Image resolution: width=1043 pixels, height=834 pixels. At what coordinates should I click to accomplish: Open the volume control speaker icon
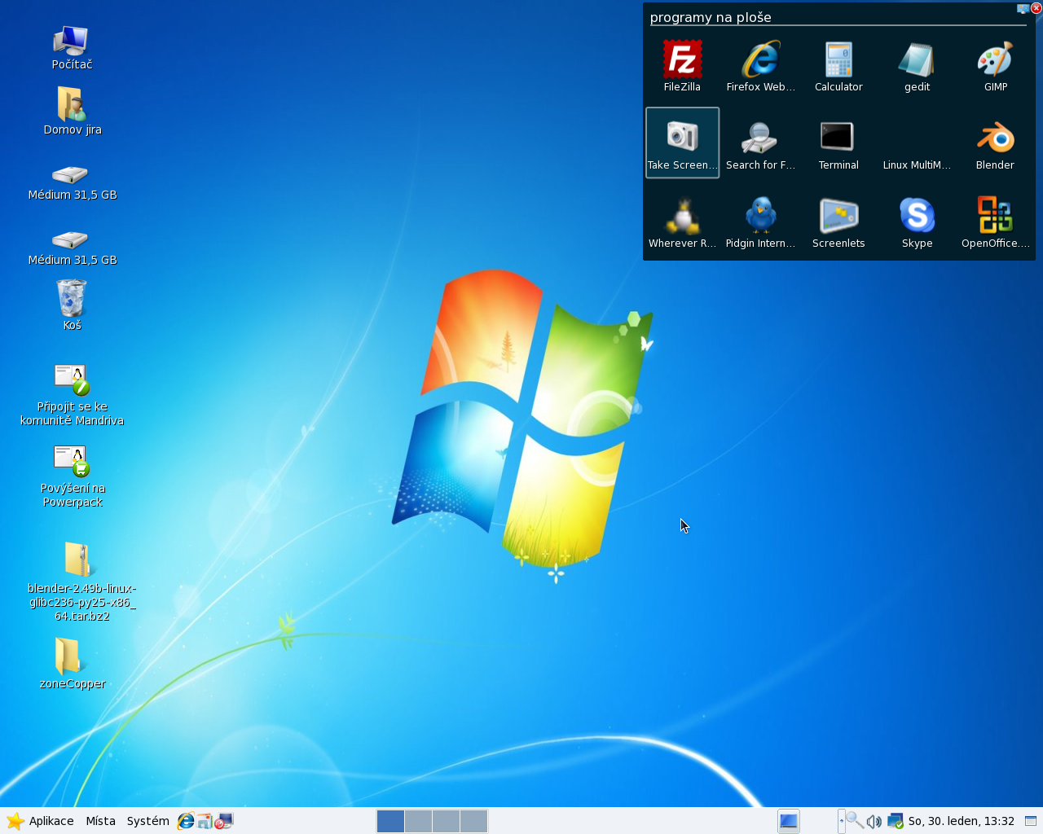tap(874, 822)
